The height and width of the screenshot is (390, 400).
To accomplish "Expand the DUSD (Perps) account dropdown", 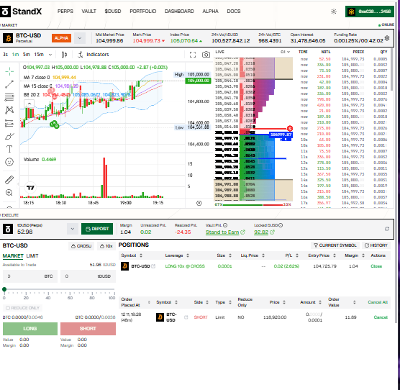I will pos(73,229).
